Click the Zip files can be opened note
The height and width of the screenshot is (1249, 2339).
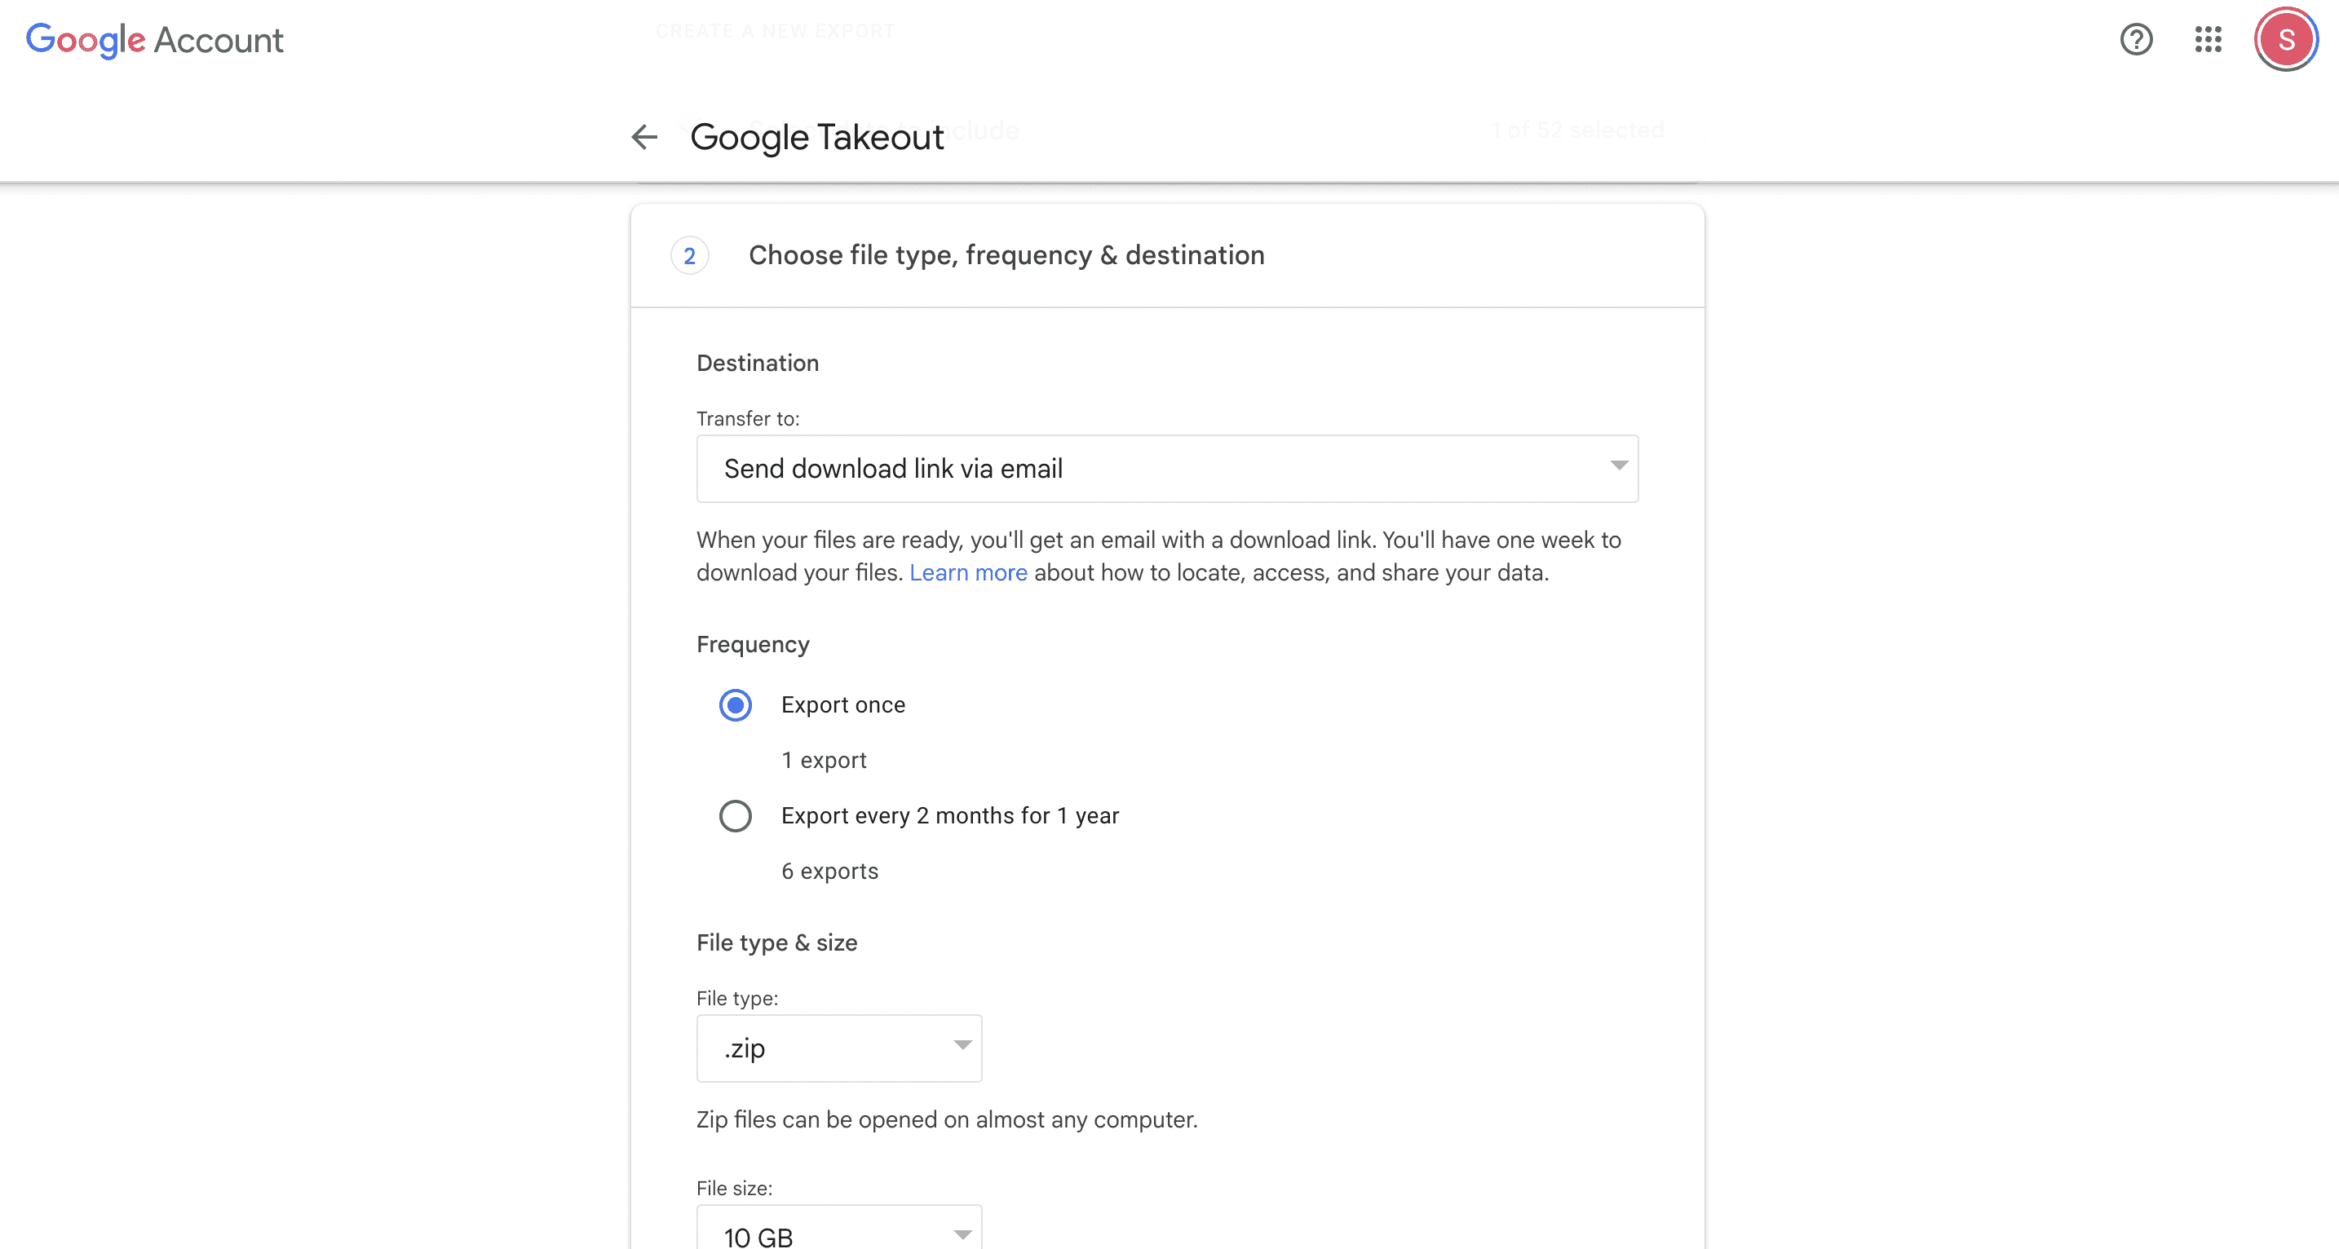(947, 1120)
